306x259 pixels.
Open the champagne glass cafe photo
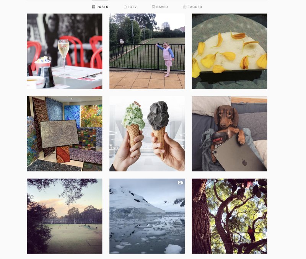click(65, 51)
